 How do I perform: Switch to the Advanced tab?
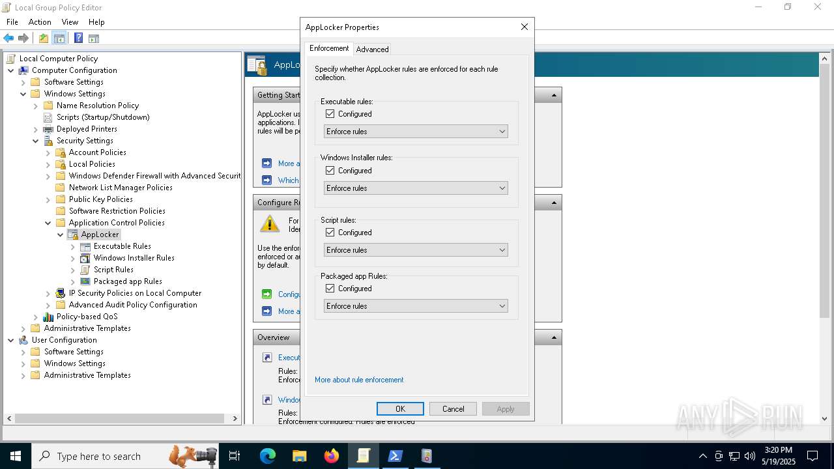point(372,50)
